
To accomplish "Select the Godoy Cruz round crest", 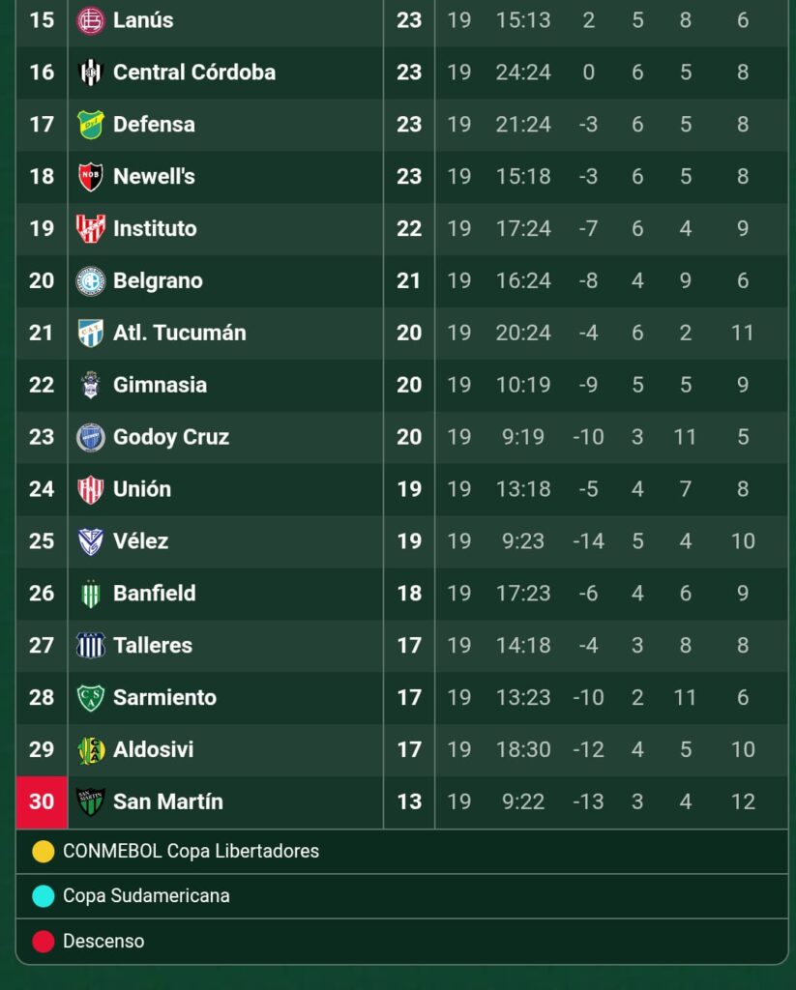I will tap(90, 437).
